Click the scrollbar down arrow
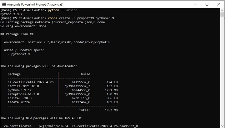This screenshot has width=225, height=128. point(222,125)
